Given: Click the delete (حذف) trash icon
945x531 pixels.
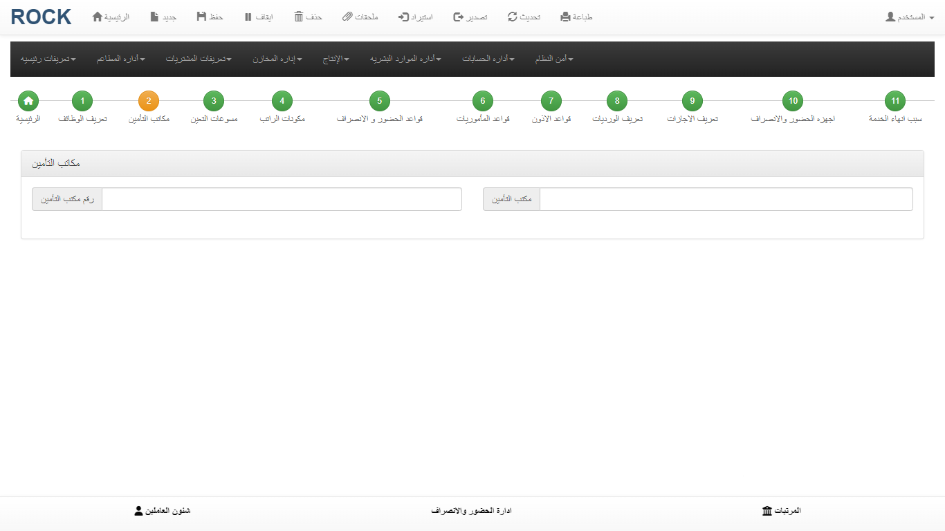Looking at the screenshot, I should point(299,17).
